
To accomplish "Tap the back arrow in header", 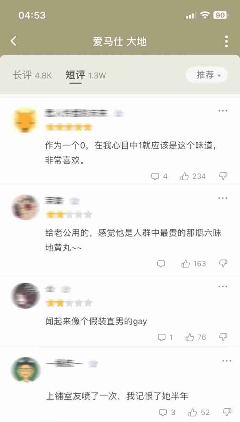I will pos(13,41).
